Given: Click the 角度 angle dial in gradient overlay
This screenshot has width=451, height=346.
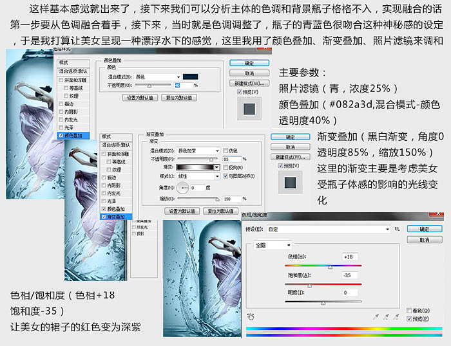Looking at the screenshot, I should coord(182,188).
